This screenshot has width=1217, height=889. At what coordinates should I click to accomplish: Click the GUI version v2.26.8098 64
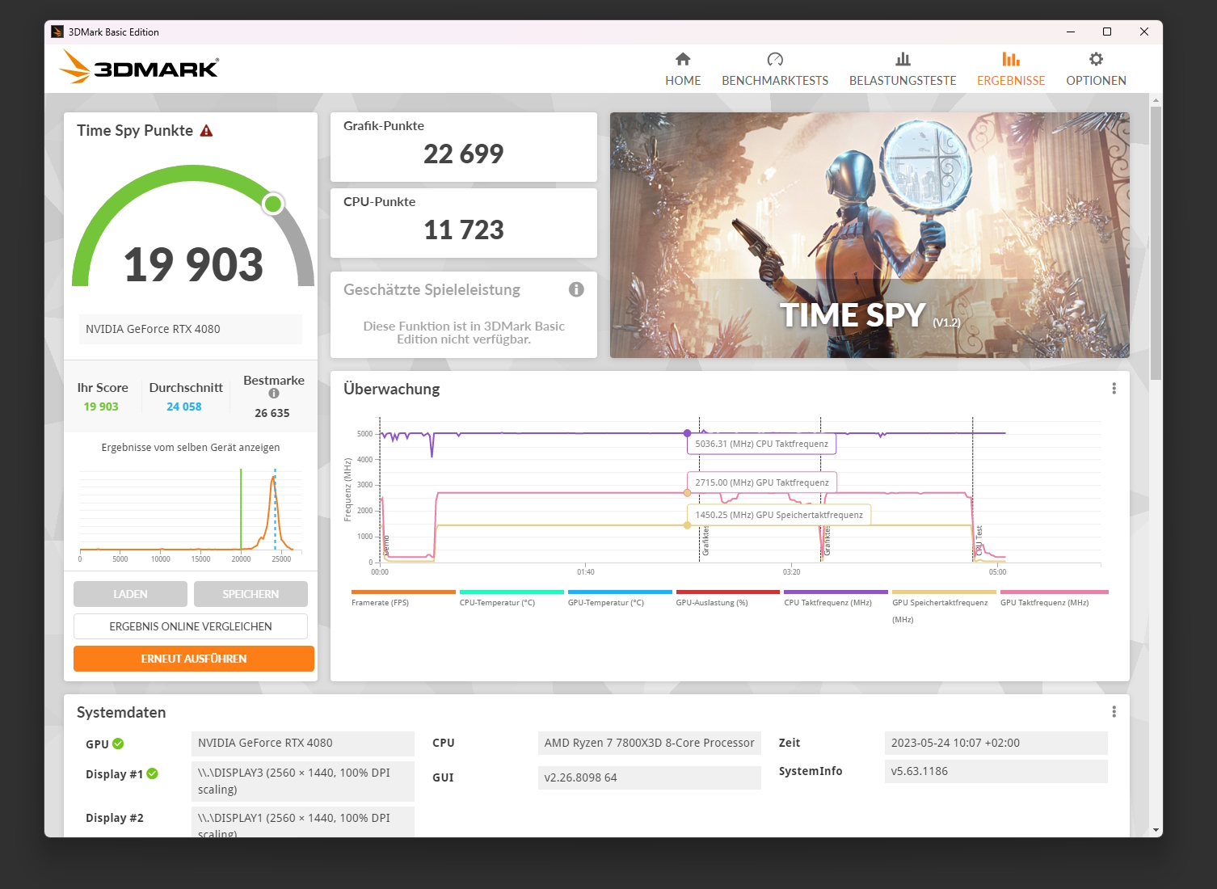[650, 777]
